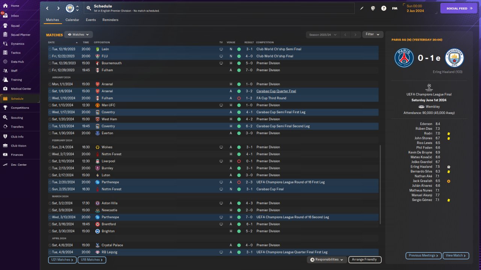The width and height of the screenshot is (481, 270).
Task: Click the date and time display
Action: pyautogui.click(x=415, y=8)
